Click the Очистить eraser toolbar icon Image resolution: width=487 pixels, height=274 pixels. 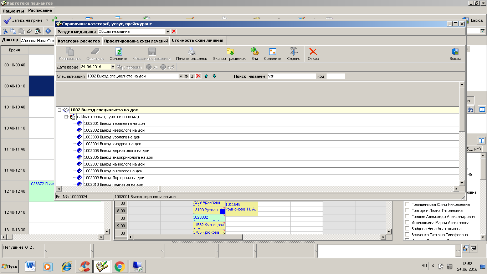point(95,51)
